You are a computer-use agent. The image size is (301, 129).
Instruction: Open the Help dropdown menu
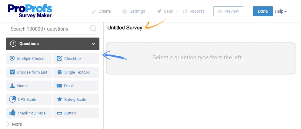[281, 12]
